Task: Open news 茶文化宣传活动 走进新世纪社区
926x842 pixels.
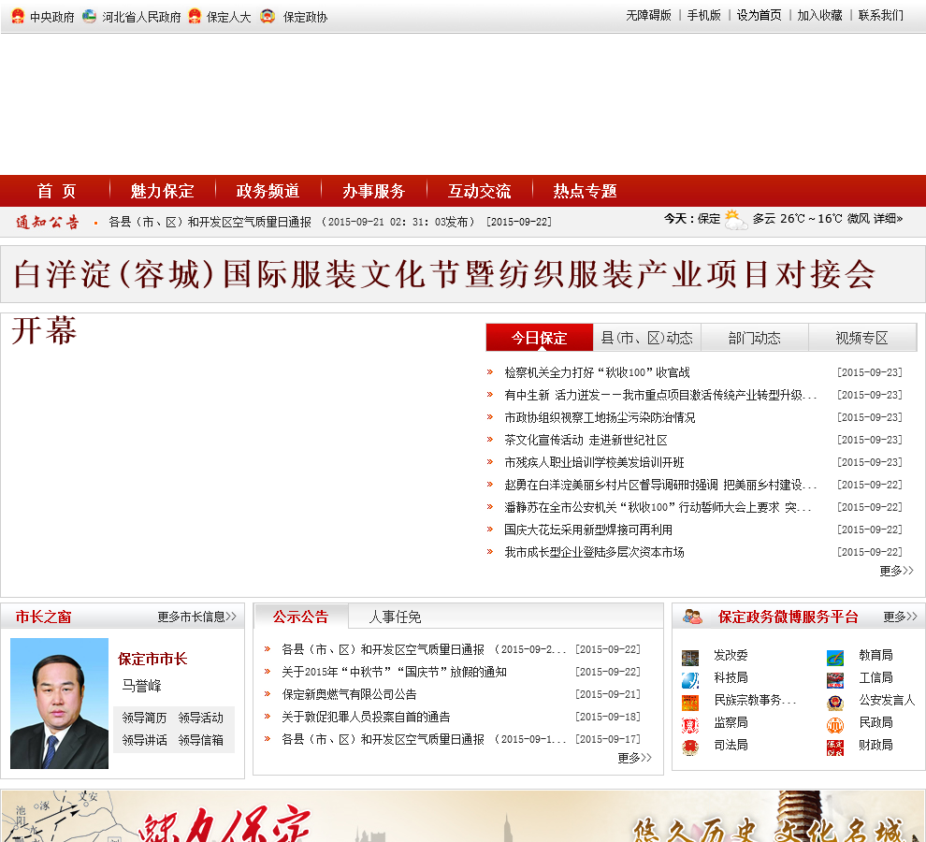Action: click(586, 440)
